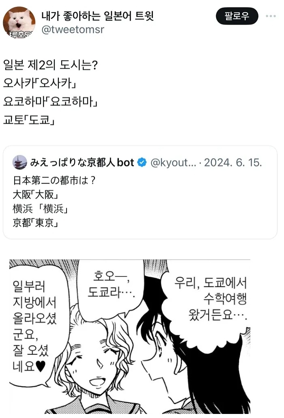This screenshot has width=284, height=418.
Task: Open みえっぱりな京都人 bot account name
Action: pyautogui.click(x=82, y=162)
